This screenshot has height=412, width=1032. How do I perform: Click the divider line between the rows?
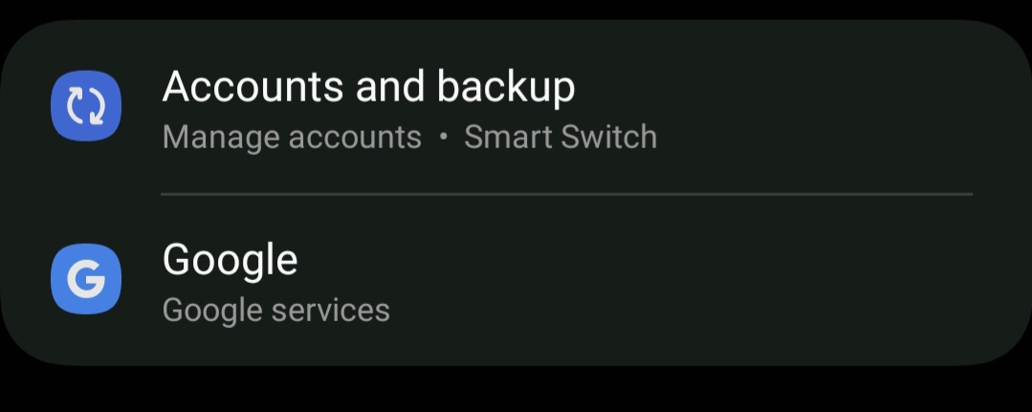click(566, 194)
